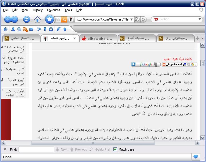The height and width of the screenshot is (162, 206).
Task: Go to the Home page icon
Action: 37,19
